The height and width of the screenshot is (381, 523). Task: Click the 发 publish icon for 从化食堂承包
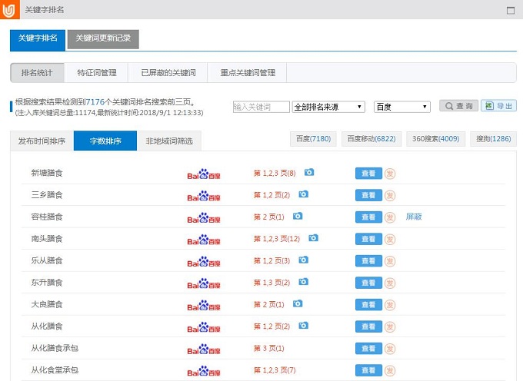(390, 371)
